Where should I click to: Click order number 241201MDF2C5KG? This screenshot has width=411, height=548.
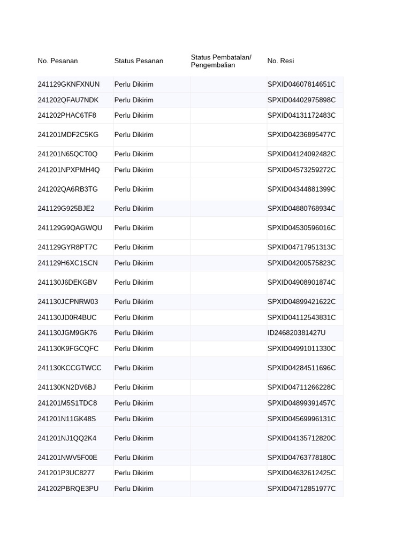pyautogui.click(x=68, y=135)
